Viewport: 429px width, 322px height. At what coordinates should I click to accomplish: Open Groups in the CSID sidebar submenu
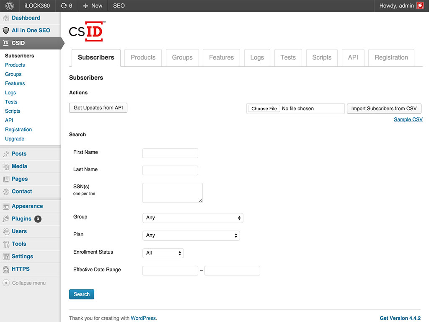point(13,74)
